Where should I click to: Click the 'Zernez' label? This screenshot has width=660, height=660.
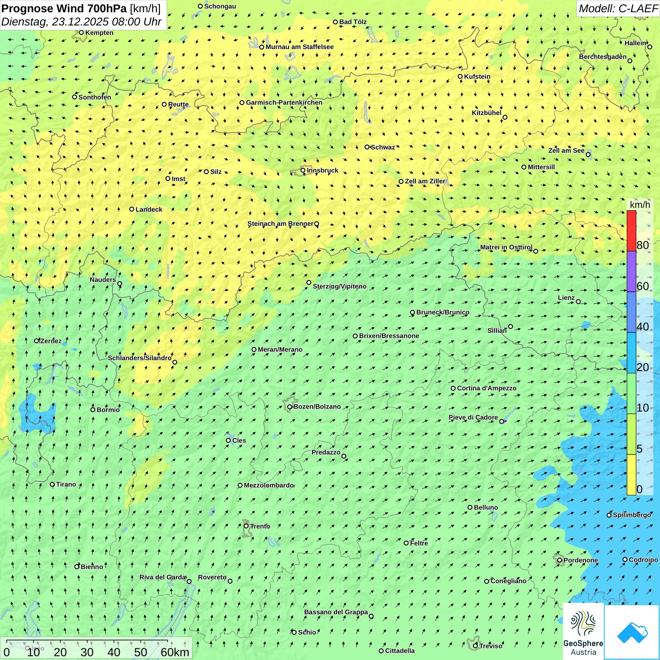point(51,341)
